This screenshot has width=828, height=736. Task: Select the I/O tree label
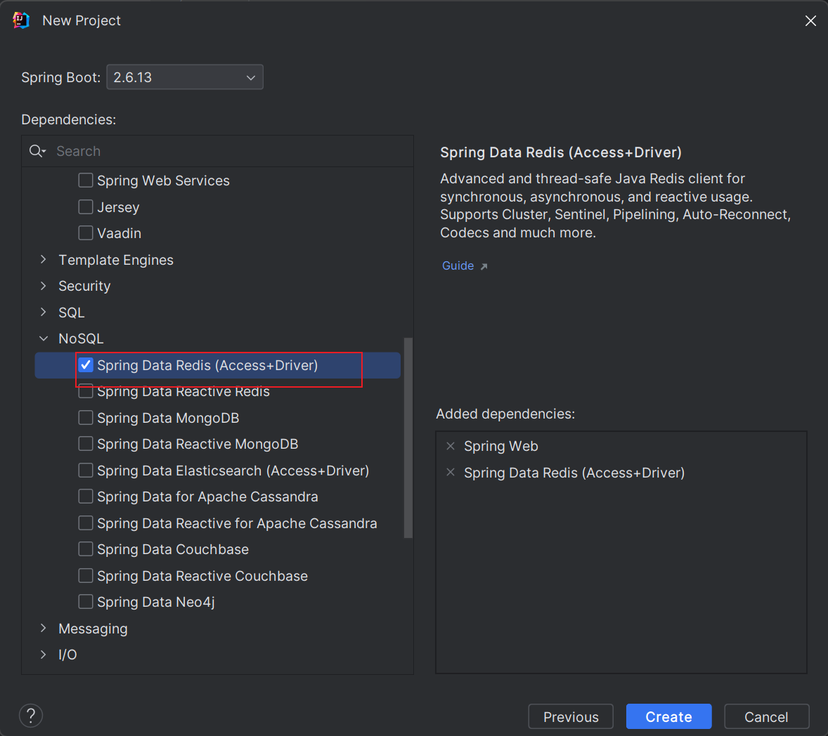tap(67, 655)
